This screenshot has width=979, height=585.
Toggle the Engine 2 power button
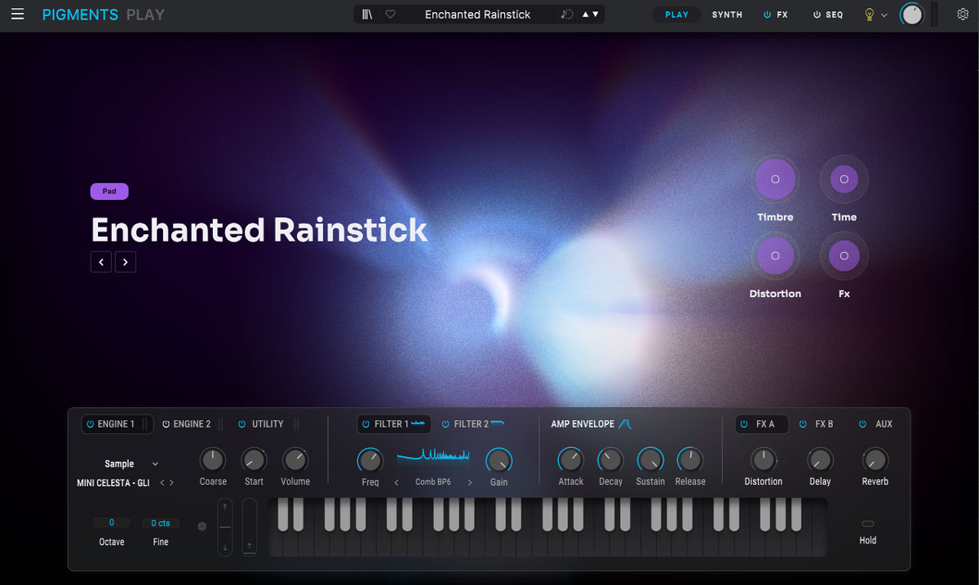[166, 424]
